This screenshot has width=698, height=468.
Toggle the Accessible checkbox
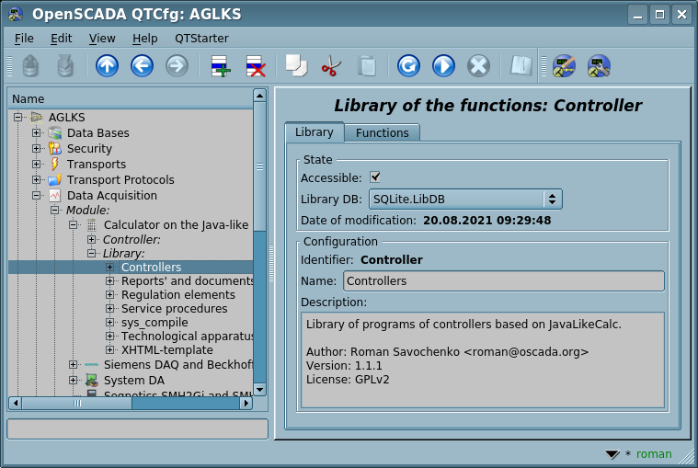(375, 177)
